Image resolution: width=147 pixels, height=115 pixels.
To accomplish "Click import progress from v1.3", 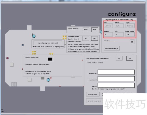I will point(48,43).
